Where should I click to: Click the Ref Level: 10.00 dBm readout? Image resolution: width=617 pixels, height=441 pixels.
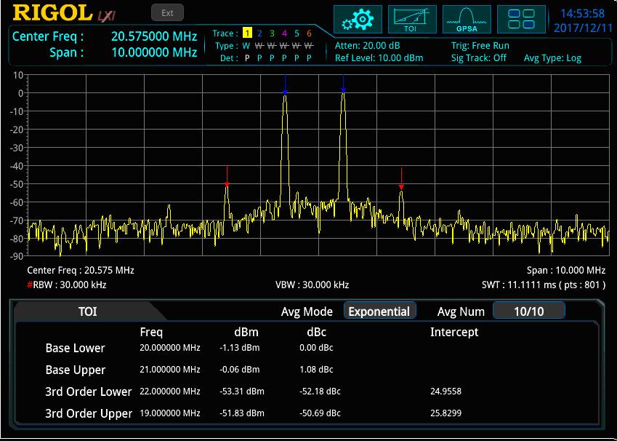pos(379,58)
